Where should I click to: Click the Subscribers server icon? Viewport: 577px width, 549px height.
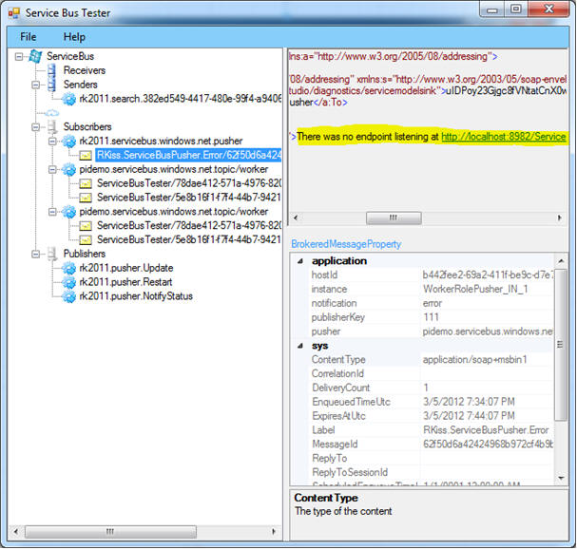(x=52, y=127)
